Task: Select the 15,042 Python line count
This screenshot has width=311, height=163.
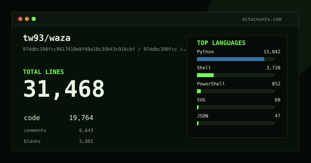Action: (x=272, y=52)
